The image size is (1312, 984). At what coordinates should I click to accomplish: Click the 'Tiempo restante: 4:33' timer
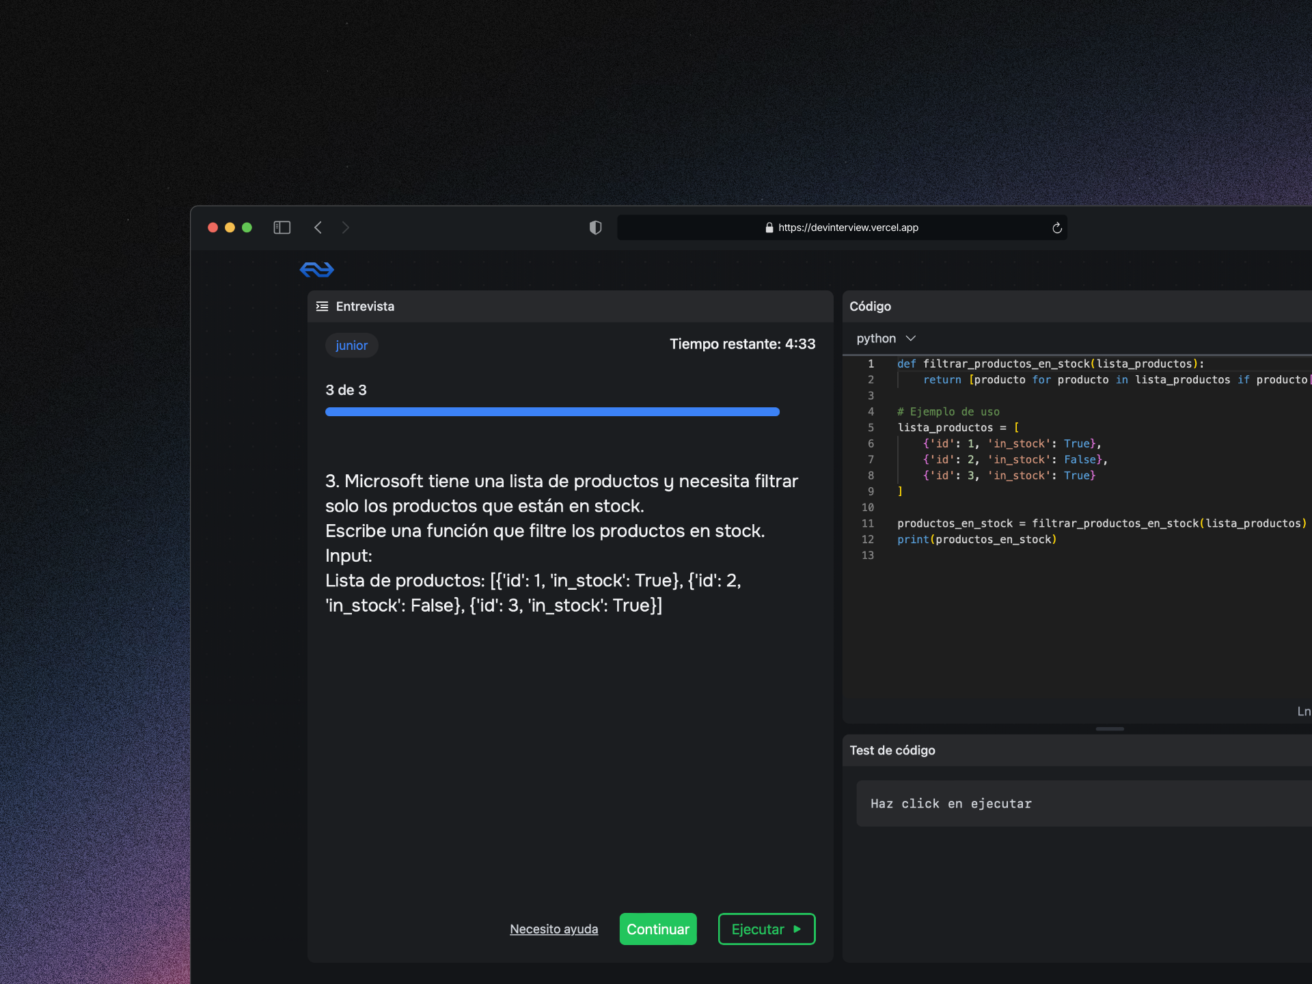click(x=742, y=344)
